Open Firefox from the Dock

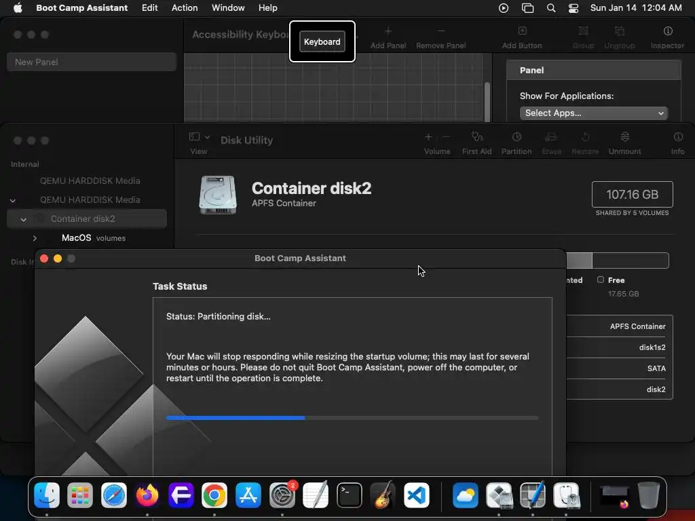click(147, 495)
